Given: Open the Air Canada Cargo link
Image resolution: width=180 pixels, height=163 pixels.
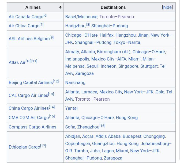Looking at the screenshot, I should [26, 17].
